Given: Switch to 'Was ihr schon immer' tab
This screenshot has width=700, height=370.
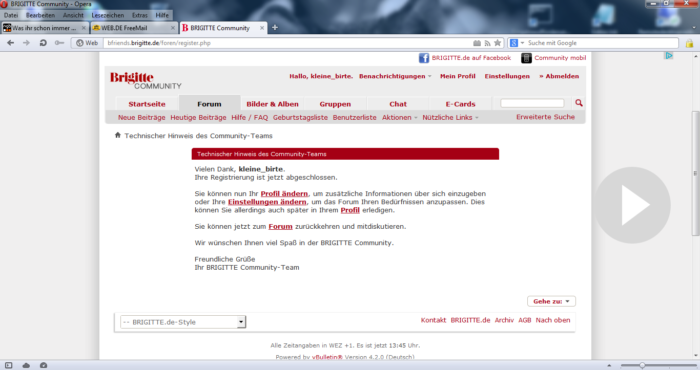Looking at the screenshot, I should pos(45,28).
